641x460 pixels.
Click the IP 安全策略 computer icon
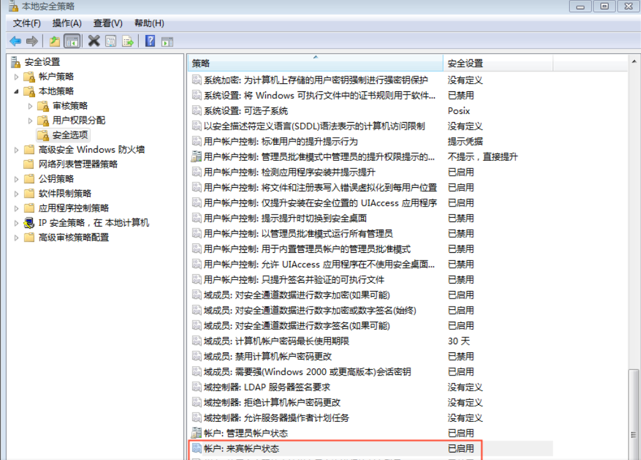(29, 223)
